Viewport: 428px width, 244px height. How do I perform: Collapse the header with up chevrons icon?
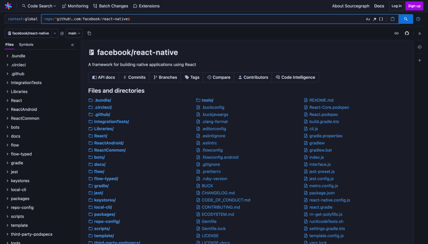tap(420, 34)
